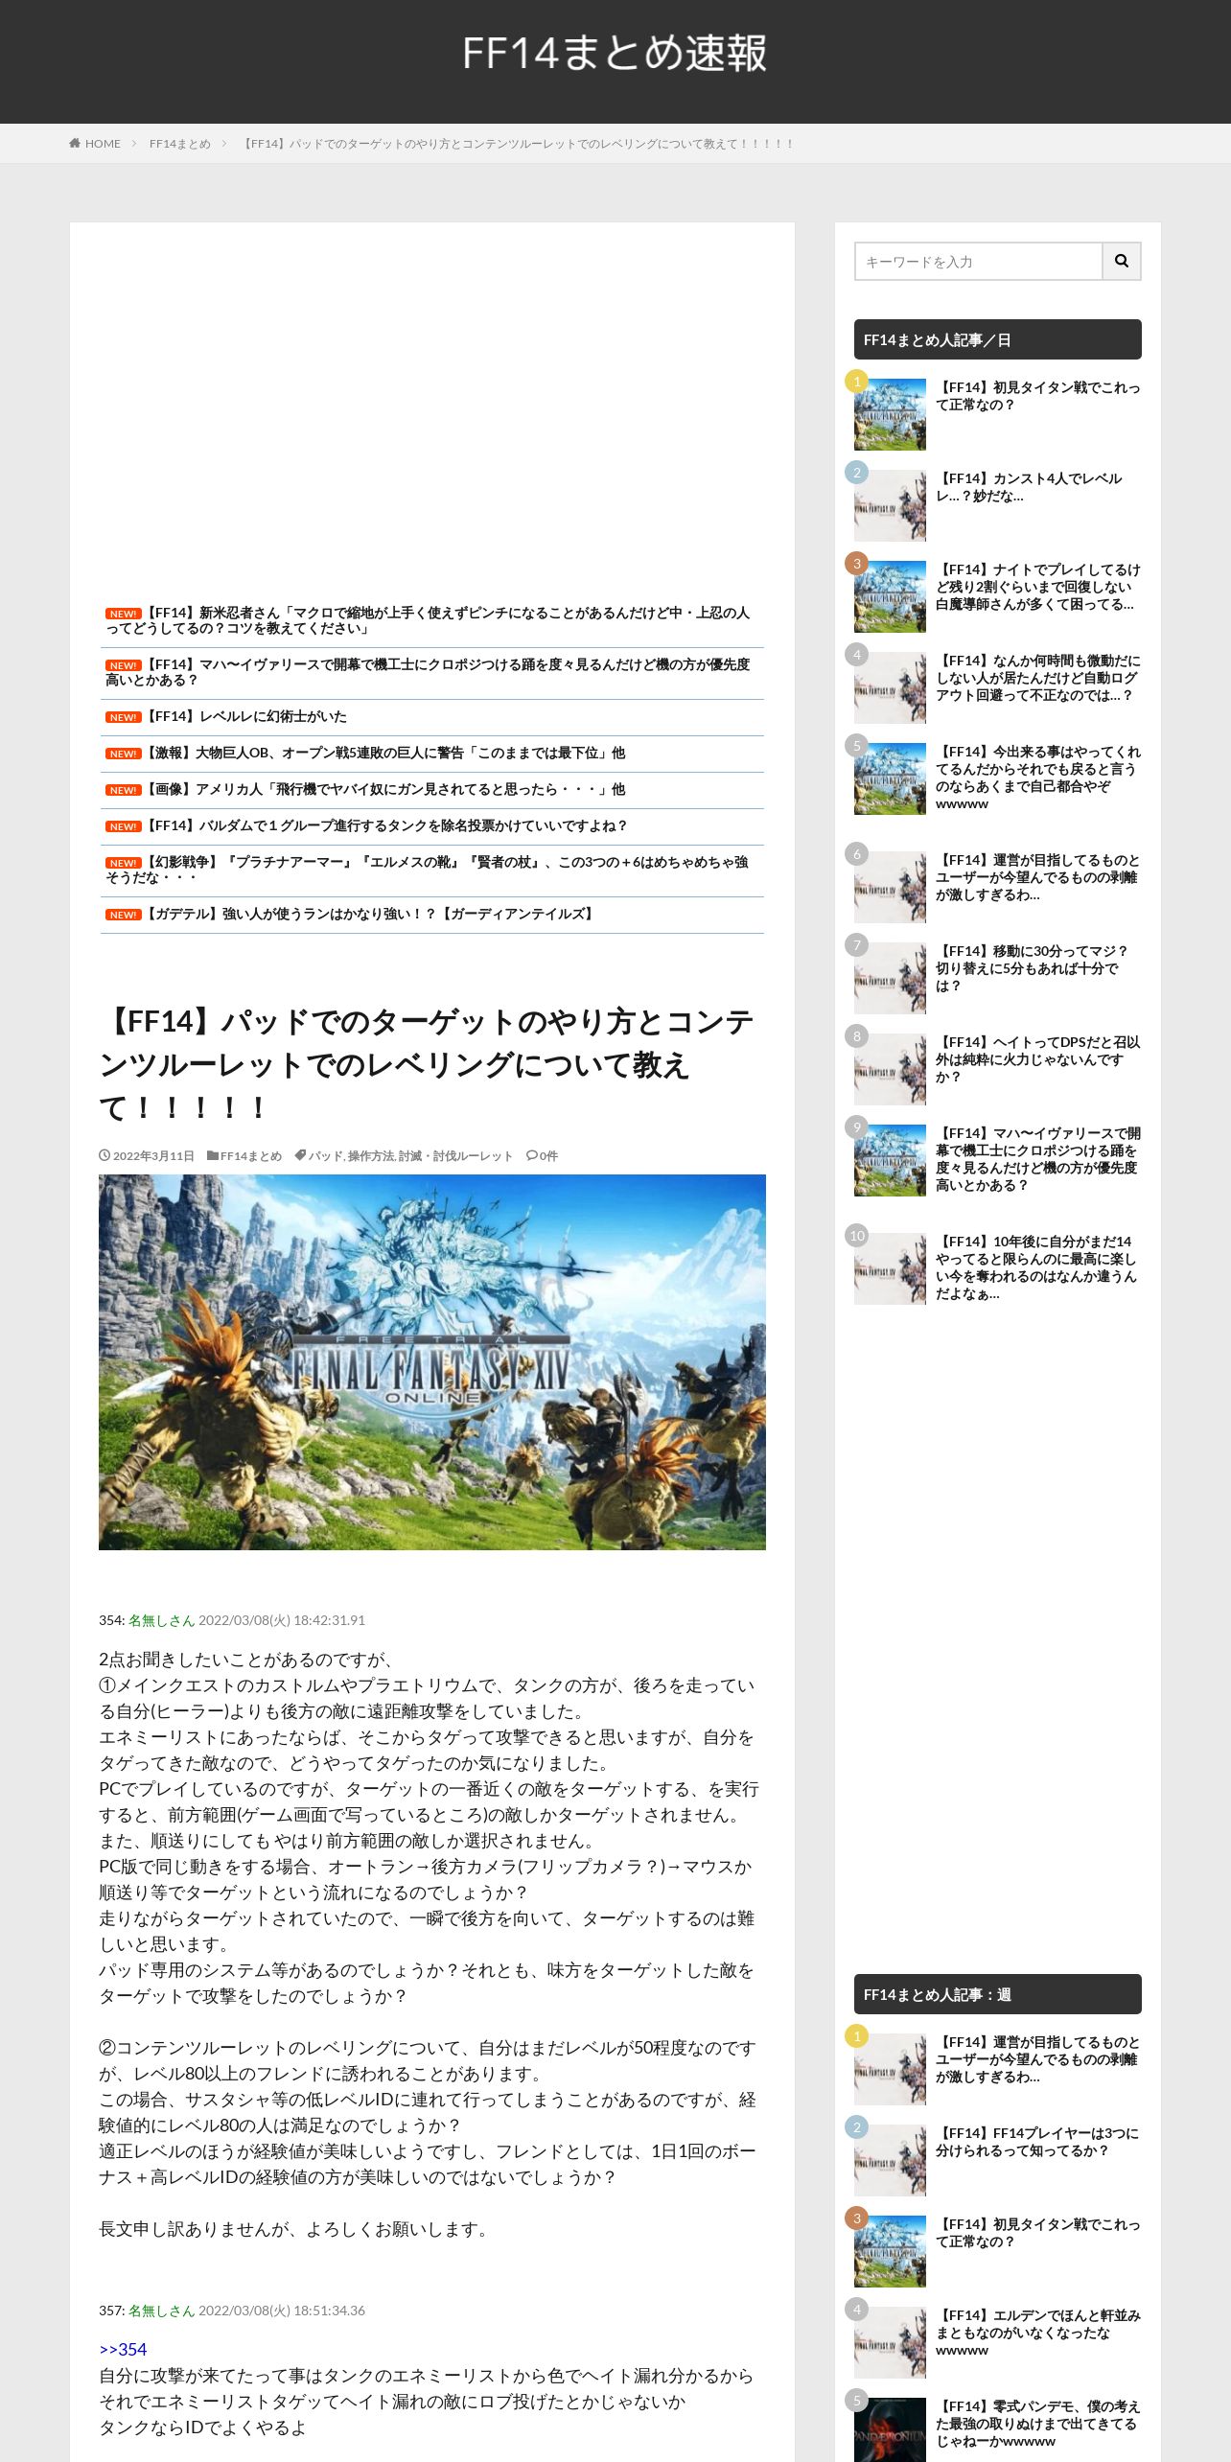
Task: Open ガデテル 強い人が使うラン article link
Action: 370,914
